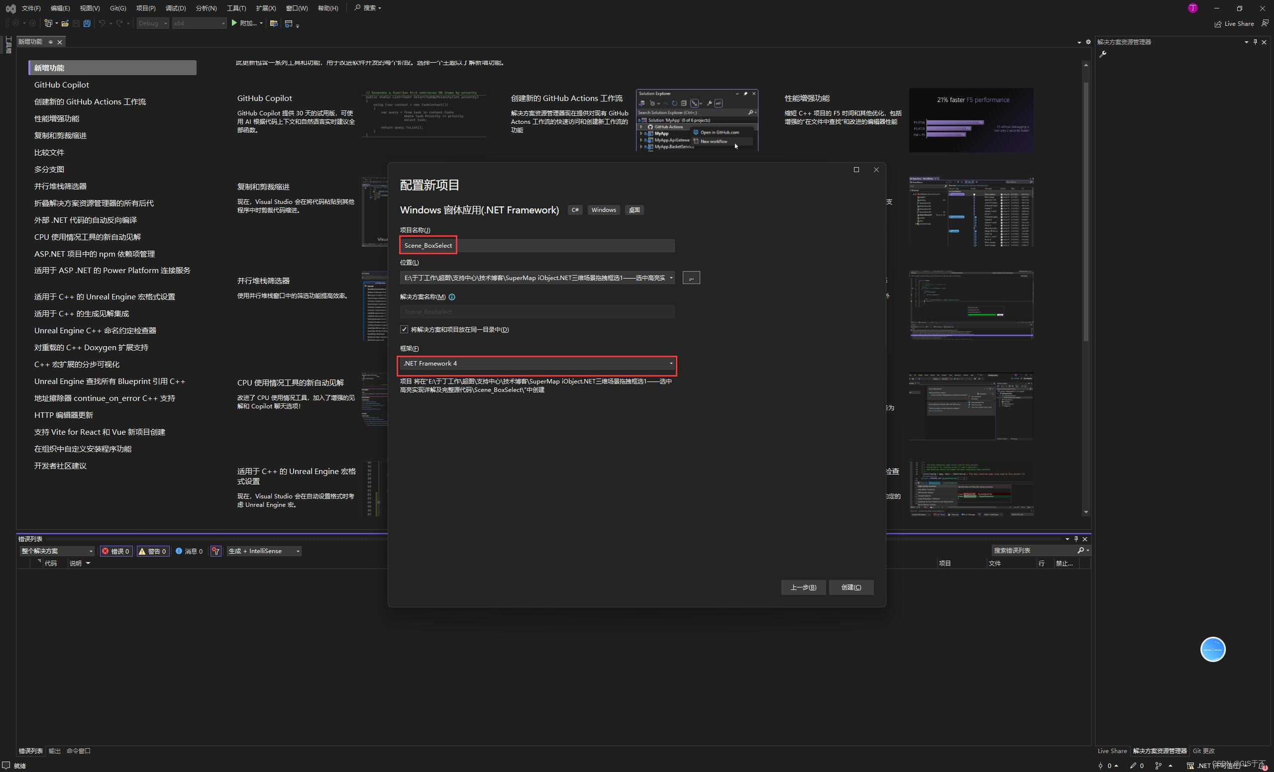Click the purple account avatar icon
The width and height of the screenshot is (1274, 772).
[x=1193, y=8]
